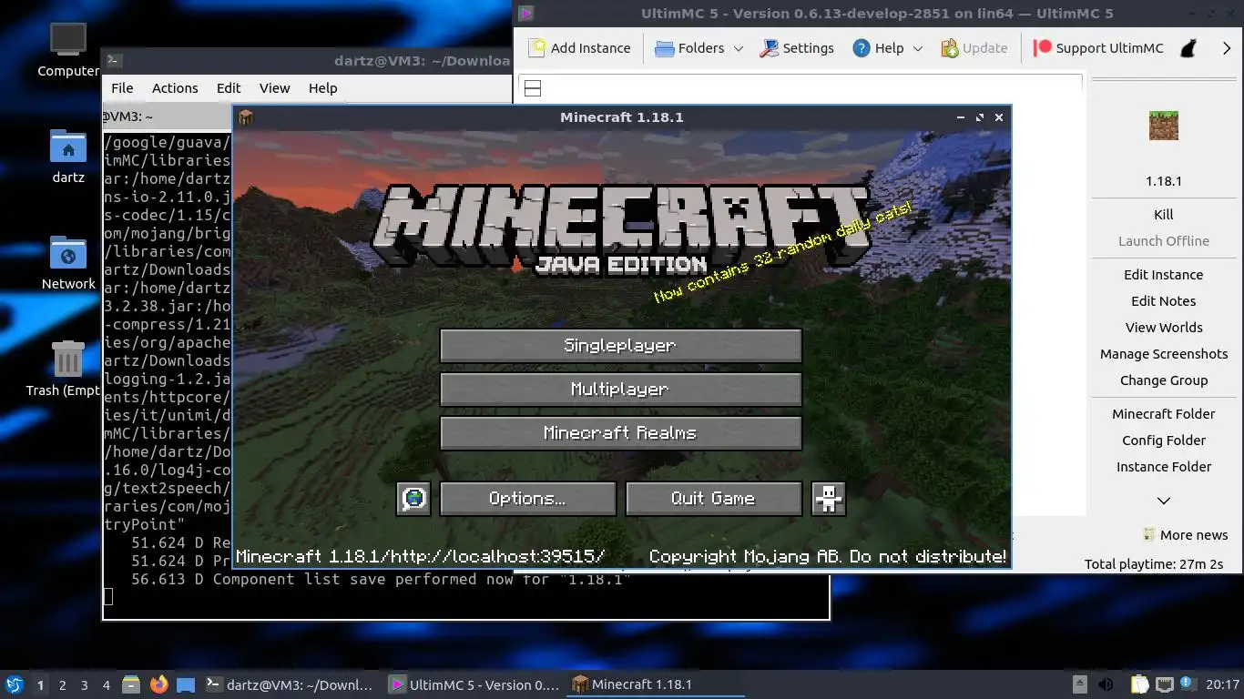This screenshot has height=699, width=1244.
Task: Open the update notifier tray icon
Action: pos(1188,684)
